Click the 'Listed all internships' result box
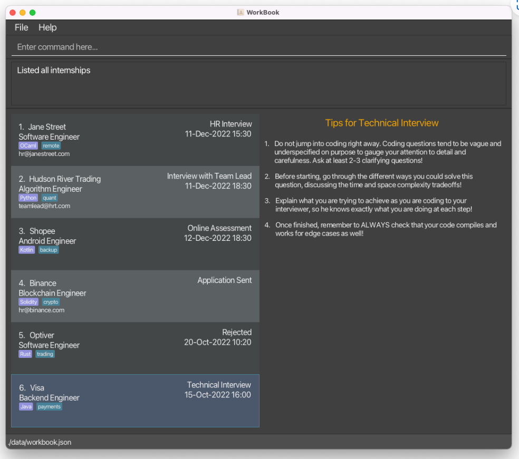519x459 pixels. click(259, 84)
